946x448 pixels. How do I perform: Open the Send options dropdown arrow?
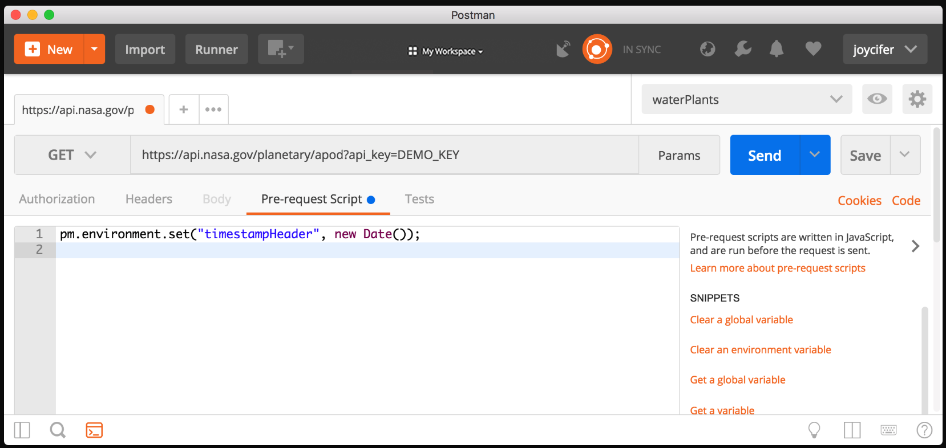815,155
